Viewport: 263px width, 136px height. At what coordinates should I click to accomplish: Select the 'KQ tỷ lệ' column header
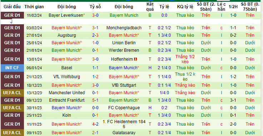coord(185,7)
